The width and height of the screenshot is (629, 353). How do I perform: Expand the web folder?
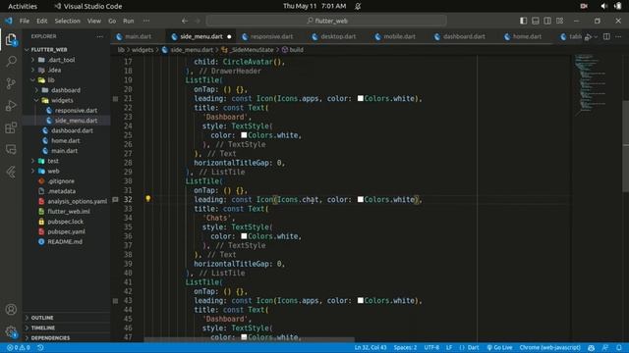coord(32,171)
